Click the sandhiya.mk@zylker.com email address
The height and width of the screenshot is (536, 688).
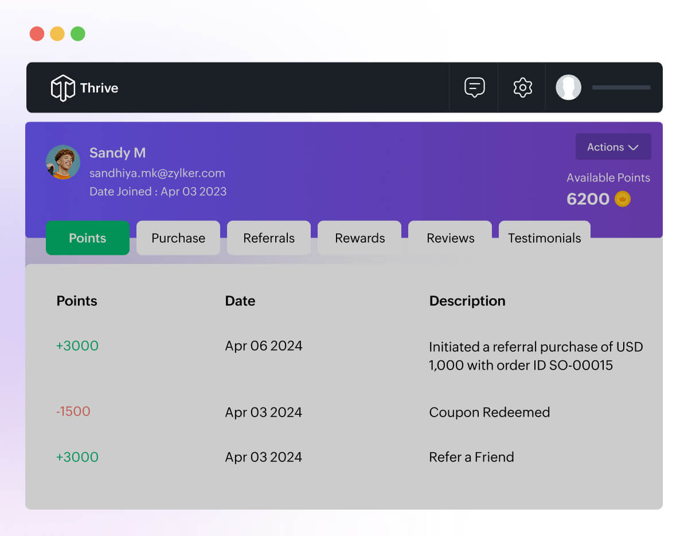tap(157, 173)
